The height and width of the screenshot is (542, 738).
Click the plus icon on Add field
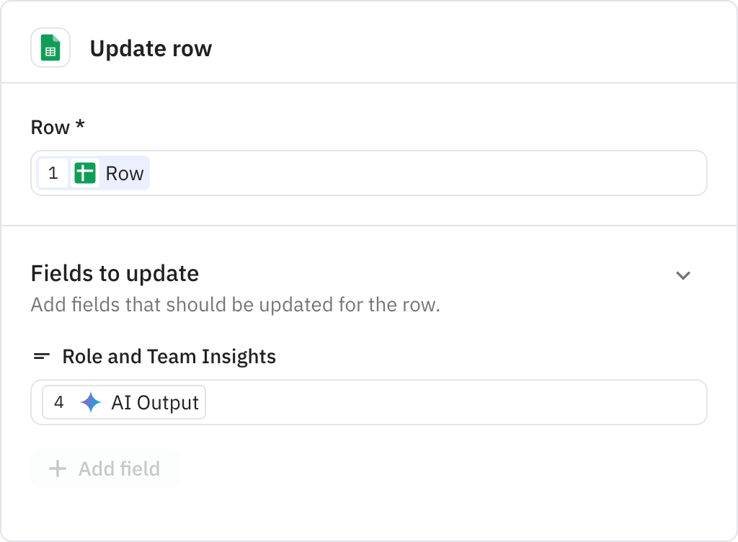(56, 468)
